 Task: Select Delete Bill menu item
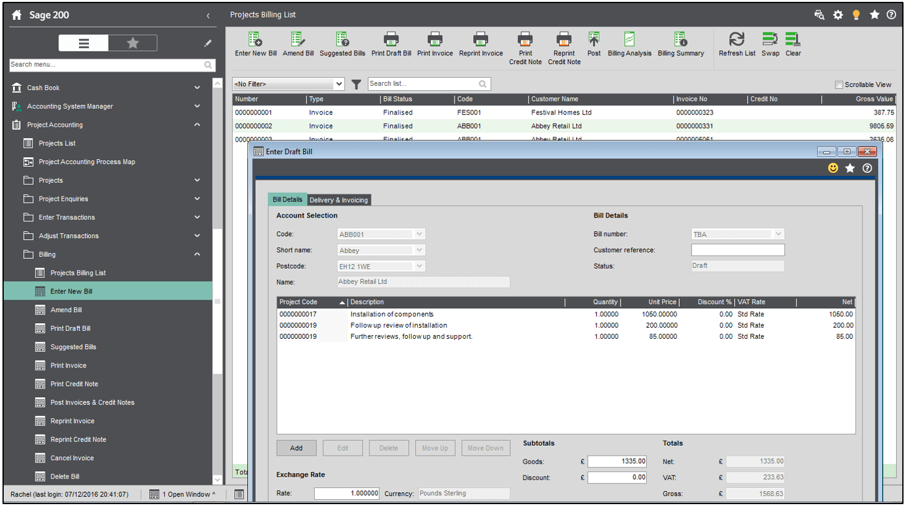point(65,477)
